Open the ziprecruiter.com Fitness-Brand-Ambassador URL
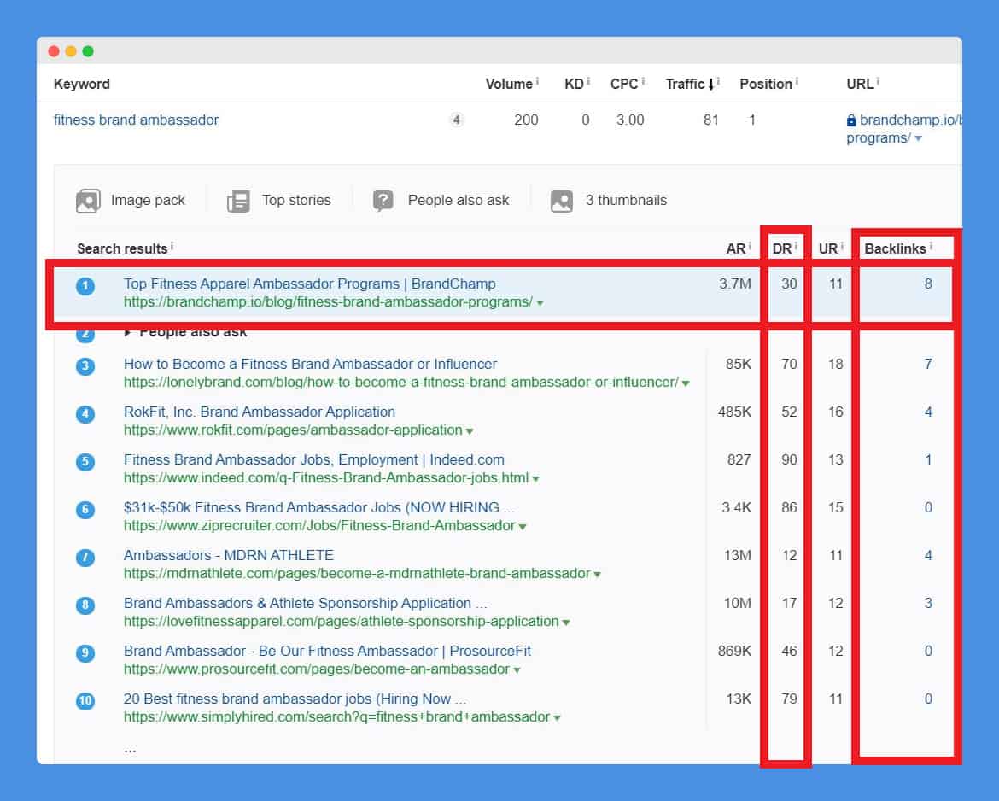This screenshot has height=801, width=999. click(x=319, y=526)
